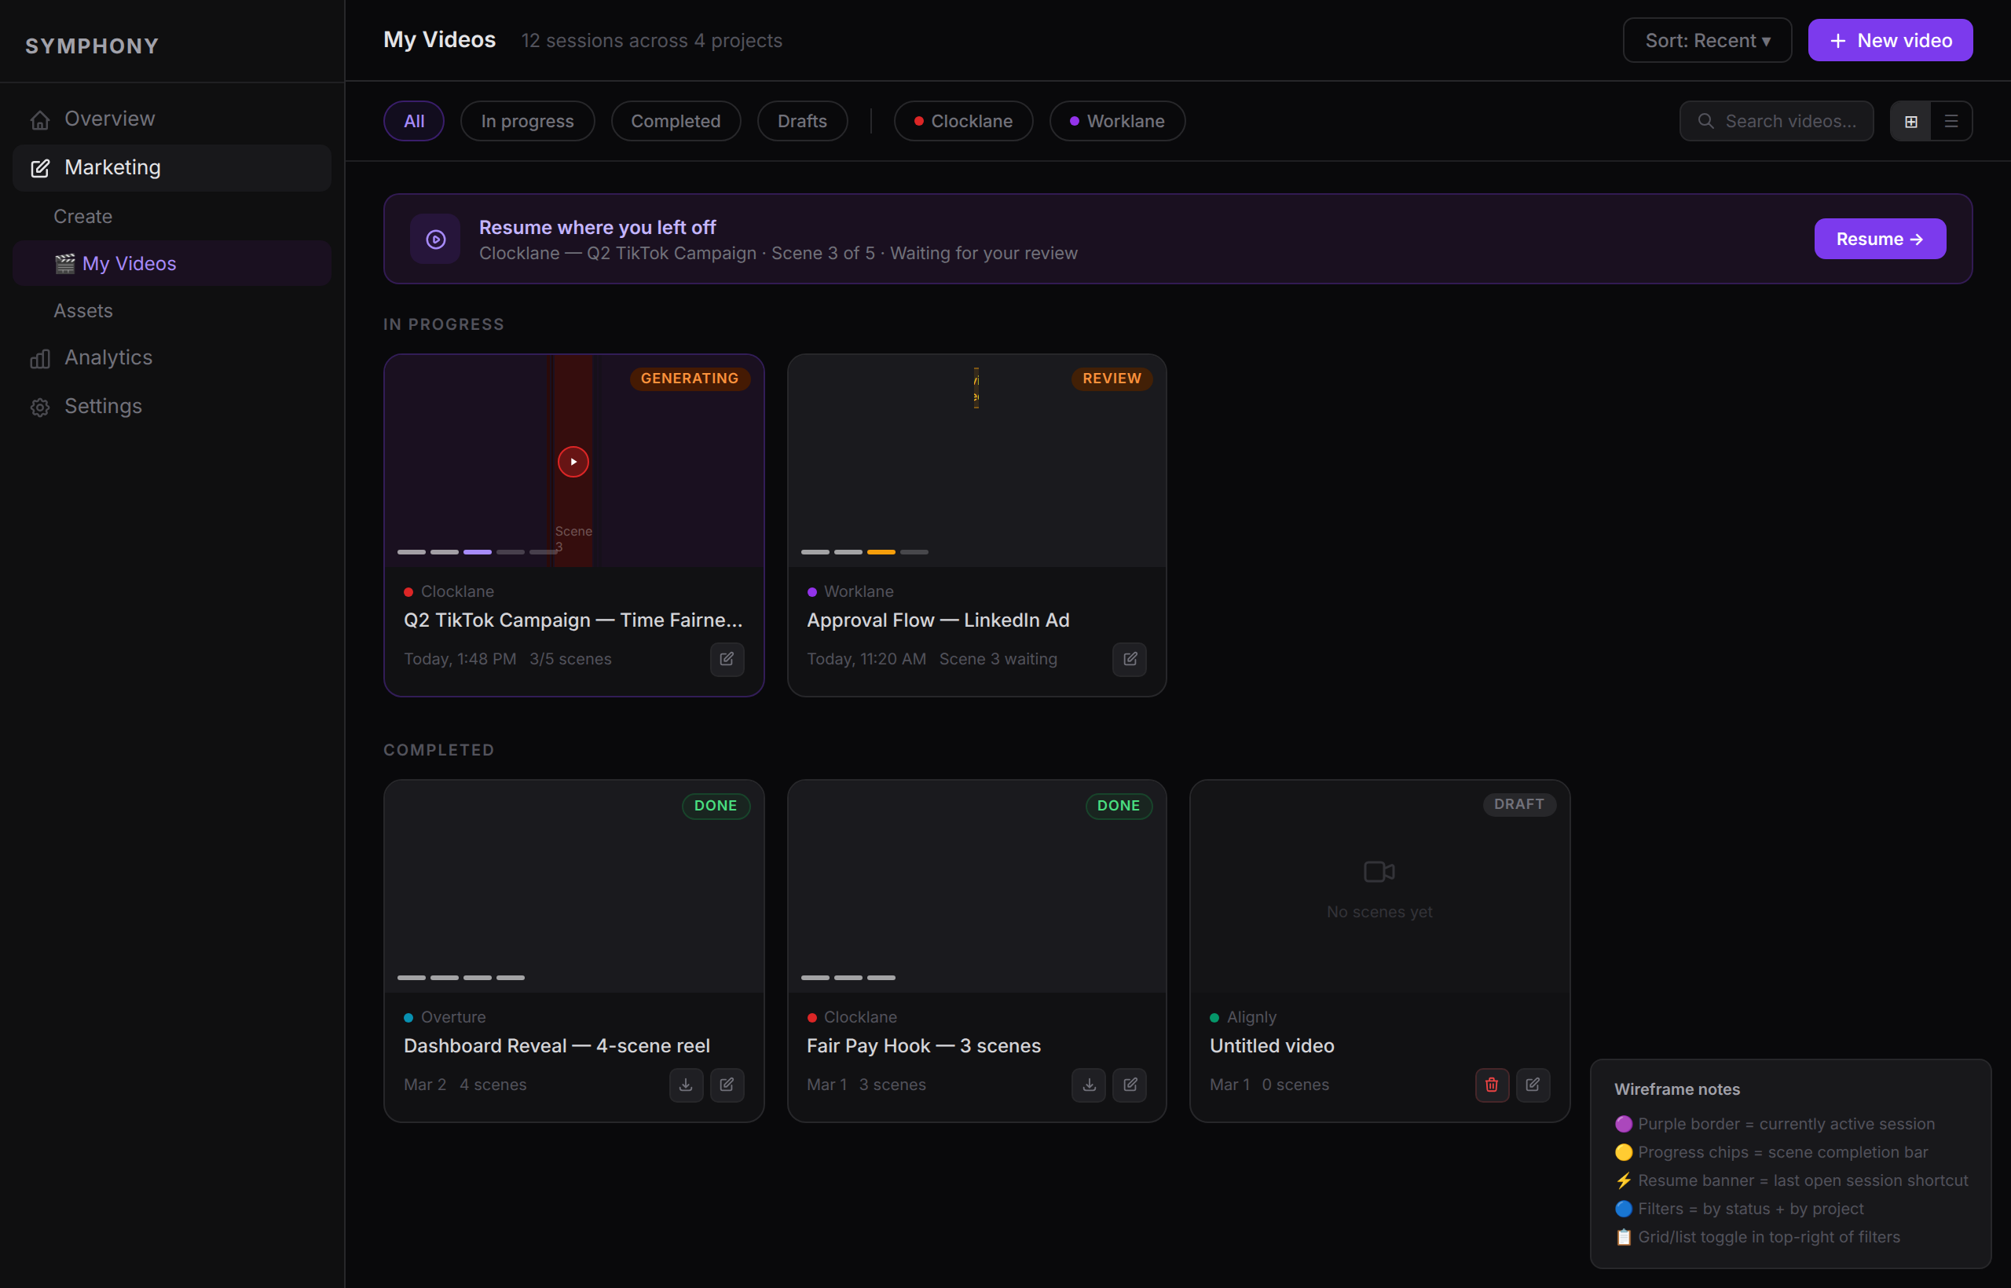Click the edit icon on Q2 TikTok Campaign card
This screenshot has height=1288, width=2011.
(726, 659)
